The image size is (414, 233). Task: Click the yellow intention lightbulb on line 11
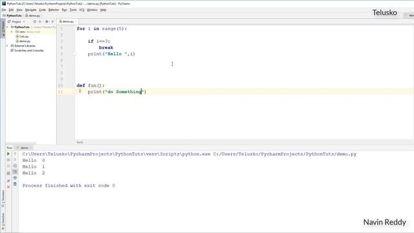point(80,91)
